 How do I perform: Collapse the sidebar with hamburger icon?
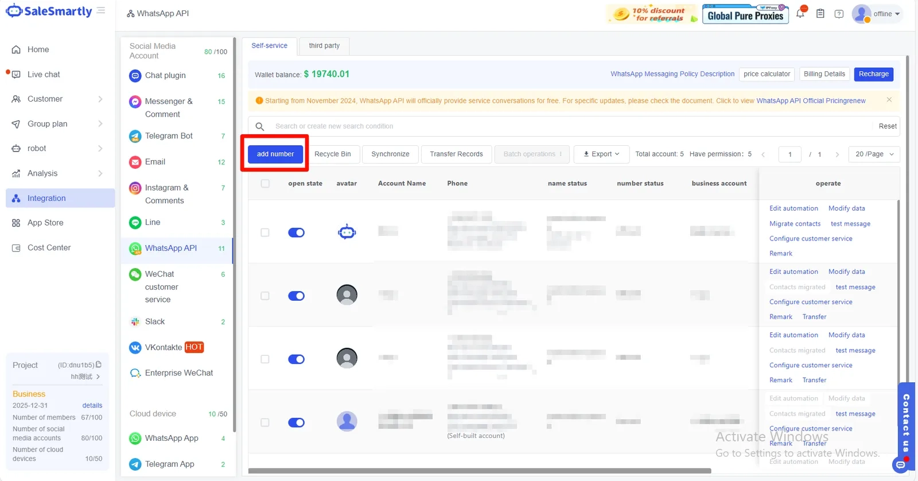(101, 10)
